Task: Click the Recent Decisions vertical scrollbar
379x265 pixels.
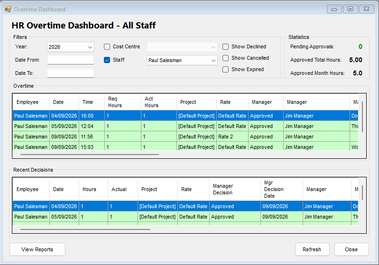Action: tap(362, 192)
